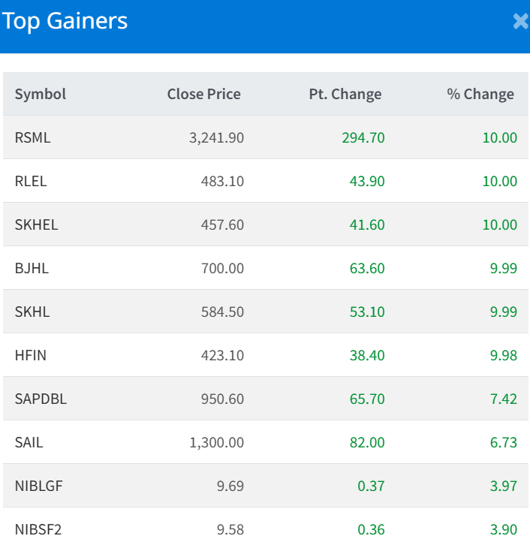Click the SAIL stock symbol
This screenshot has height=548, width=530.
(x=29, y=442)
